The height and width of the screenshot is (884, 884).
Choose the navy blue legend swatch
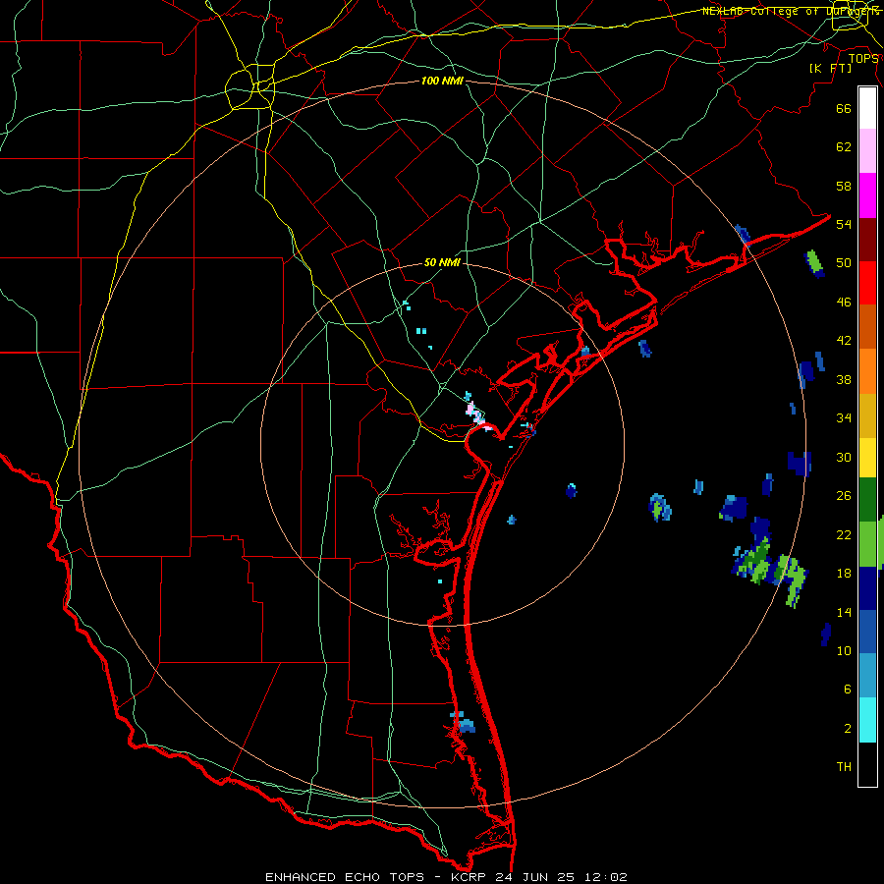coord(867,588)
